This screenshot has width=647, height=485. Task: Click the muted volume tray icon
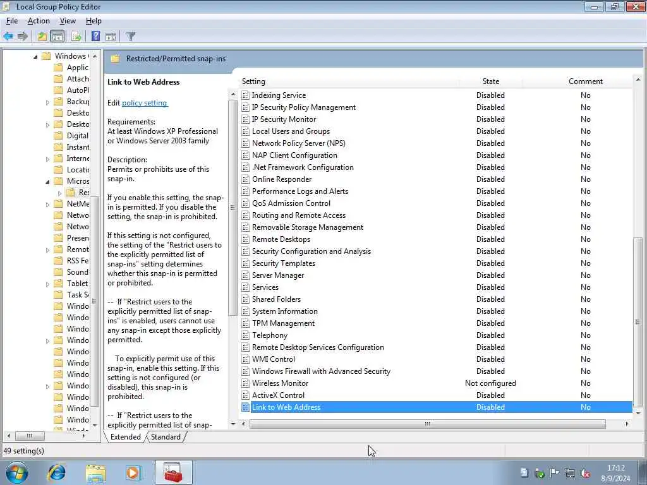coord(584,474)
